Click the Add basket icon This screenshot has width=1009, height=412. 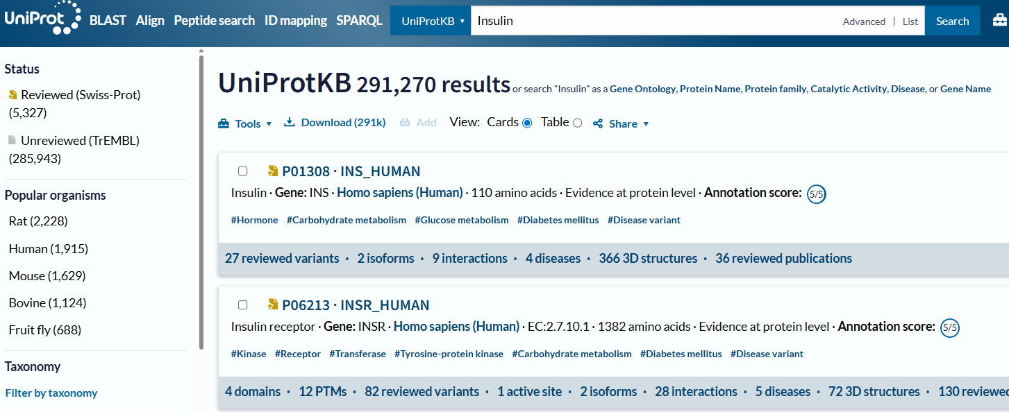405,123
